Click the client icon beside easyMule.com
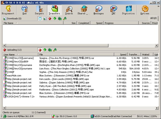This screenshot has height=119, width=161. pos(5,76)
